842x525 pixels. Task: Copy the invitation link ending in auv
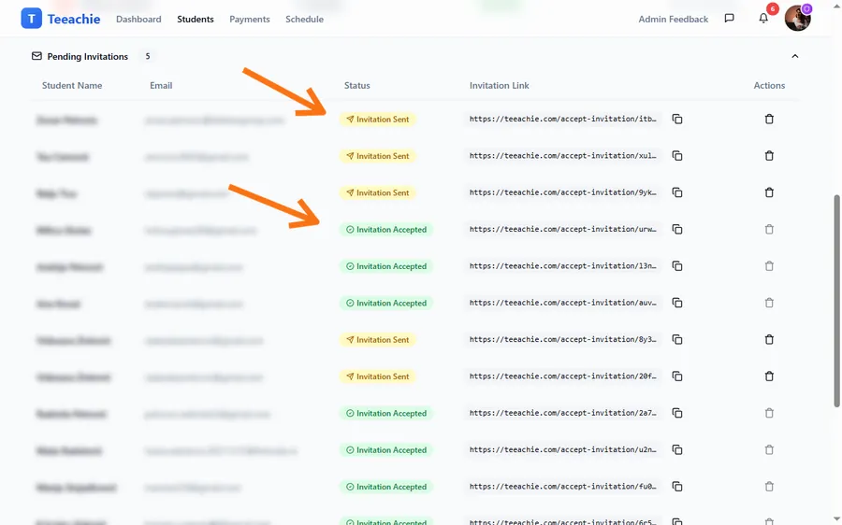677,303
